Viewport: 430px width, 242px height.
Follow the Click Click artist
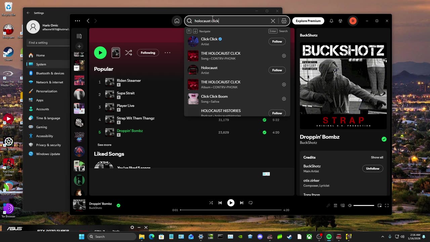click(x=277, y=41)
